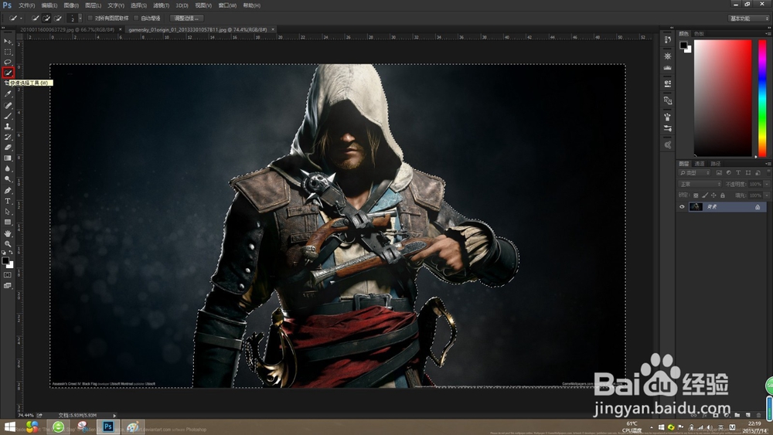
Task: Select the Eyedropper tool
Action: coord(8,94)
